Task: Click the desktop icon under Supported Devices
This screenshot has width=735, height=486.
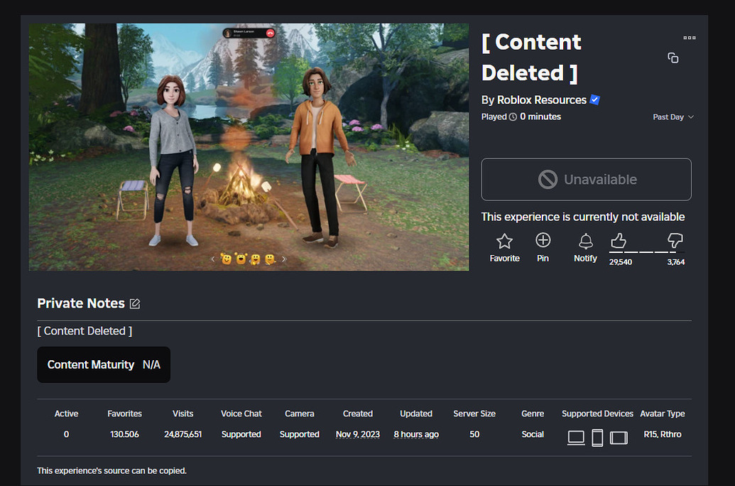Action: (576, 438)
